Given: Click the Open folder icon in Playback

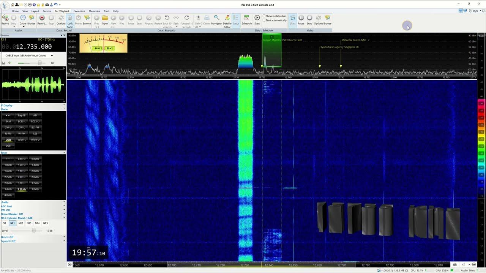Looking at the screenshot, I should point(105,18).
